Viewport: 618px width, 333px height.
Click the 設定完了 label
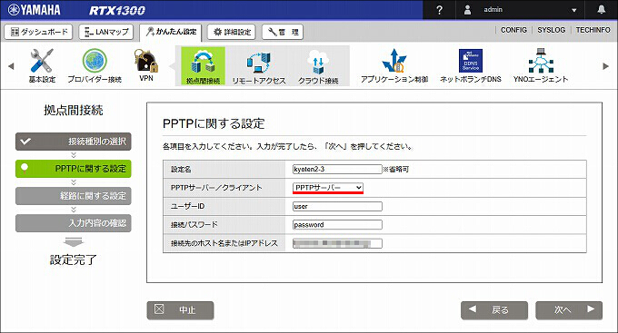point(74,260)
